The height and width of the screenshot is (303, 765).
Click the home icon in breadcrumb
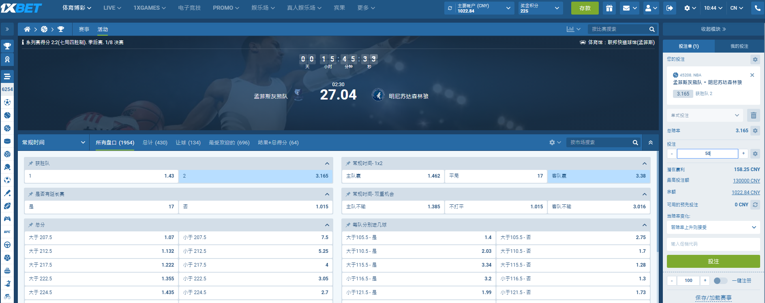(27, 29)
